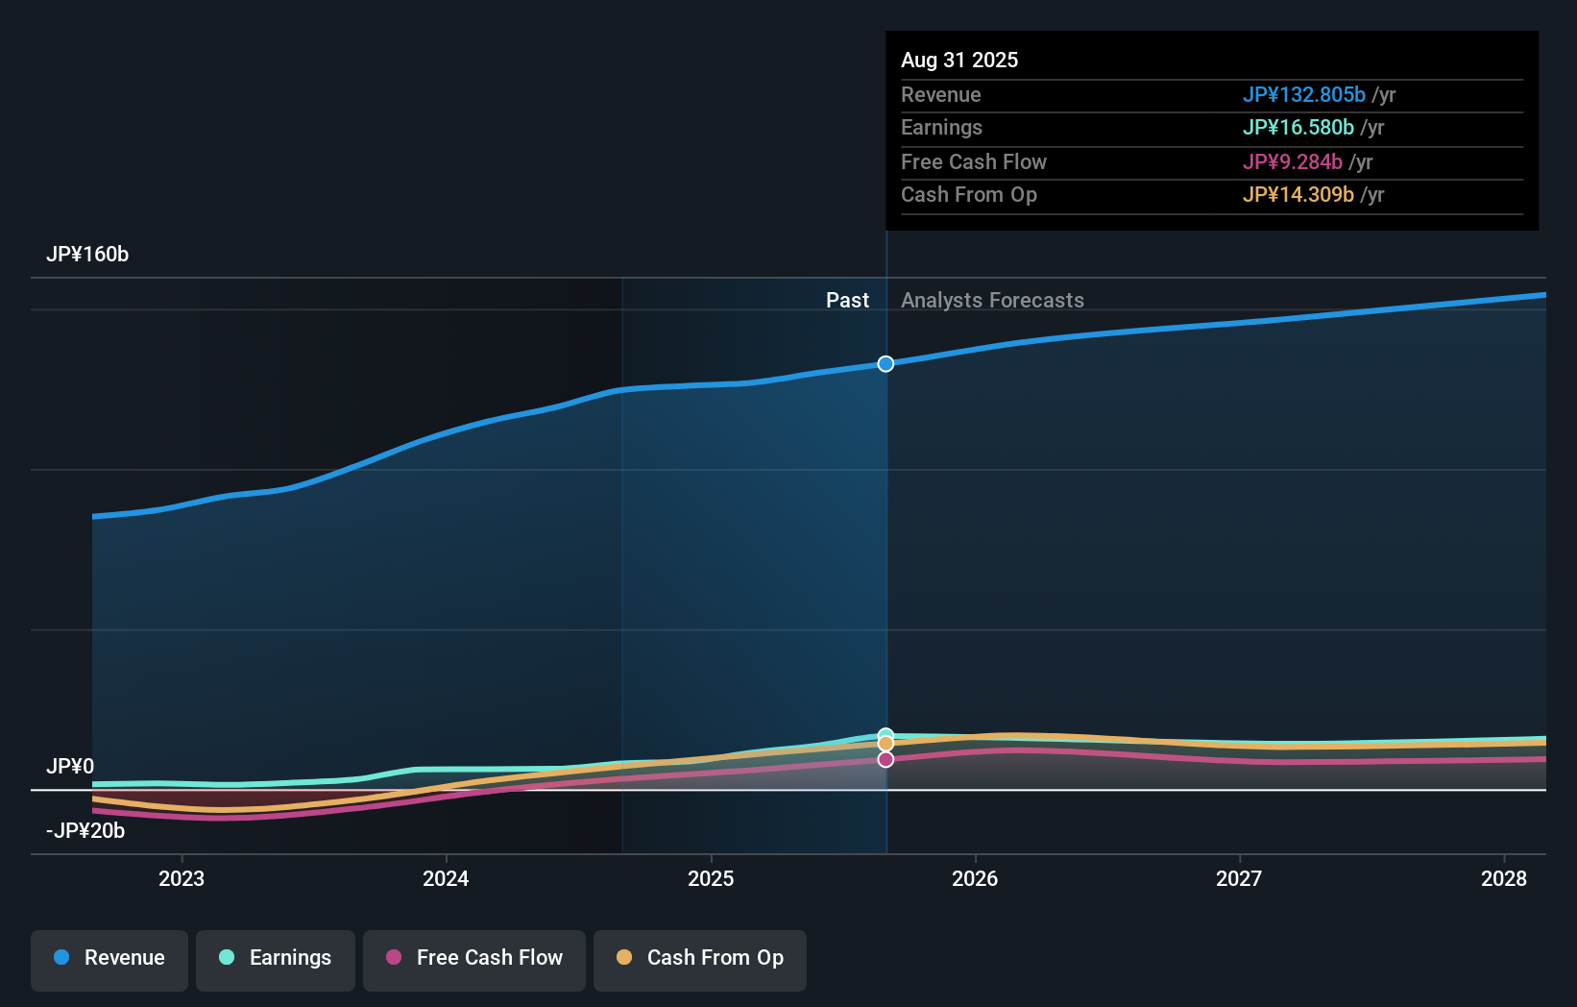Click the 2026 label on the x-axis
This screenshot has width=1577, height=1007.
[975, 878]
